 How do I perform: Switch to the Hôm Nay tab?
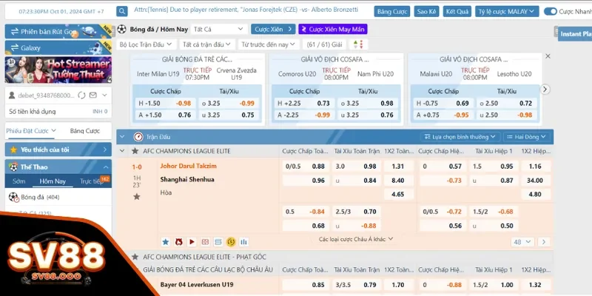pos(53,181)
